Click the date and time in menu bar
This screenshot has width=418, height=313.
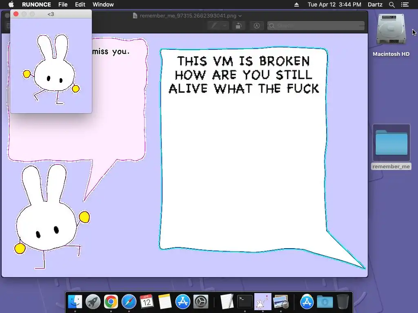tap(334, 4)
